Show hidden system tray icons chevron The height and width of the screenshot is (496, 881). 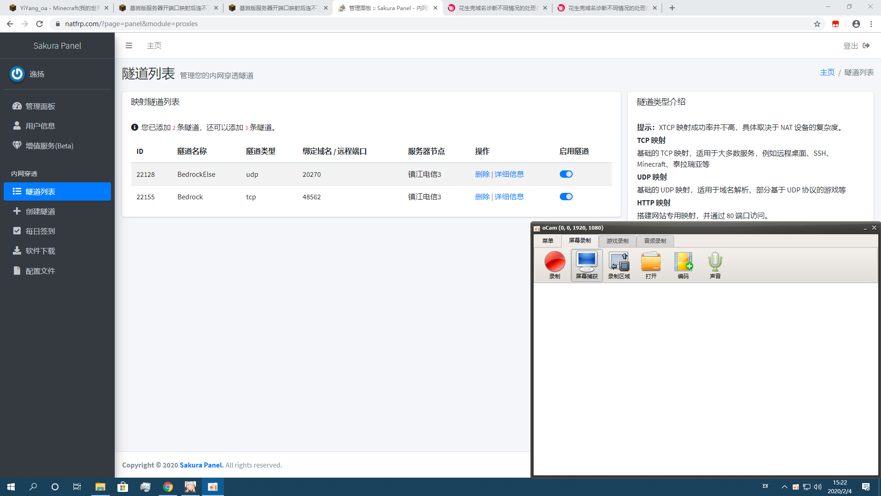(x=784, y=487)
